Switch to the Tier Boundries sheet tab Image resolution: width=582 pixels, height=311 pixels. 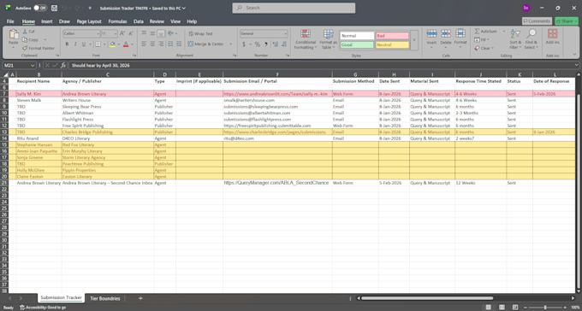(105, 298)
